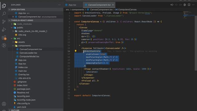Open Readme.md file
Image resolution: width=197 pixels, height=111 pixels.
(x=23, y=92)
